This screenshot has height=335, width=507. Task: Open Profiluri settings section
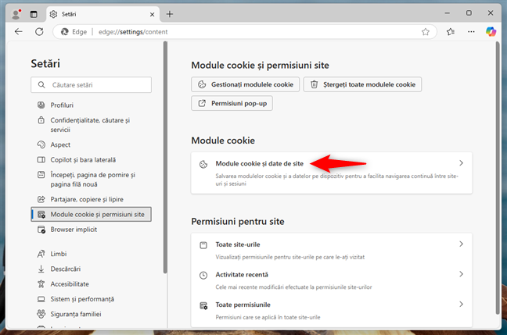(92, 105)
